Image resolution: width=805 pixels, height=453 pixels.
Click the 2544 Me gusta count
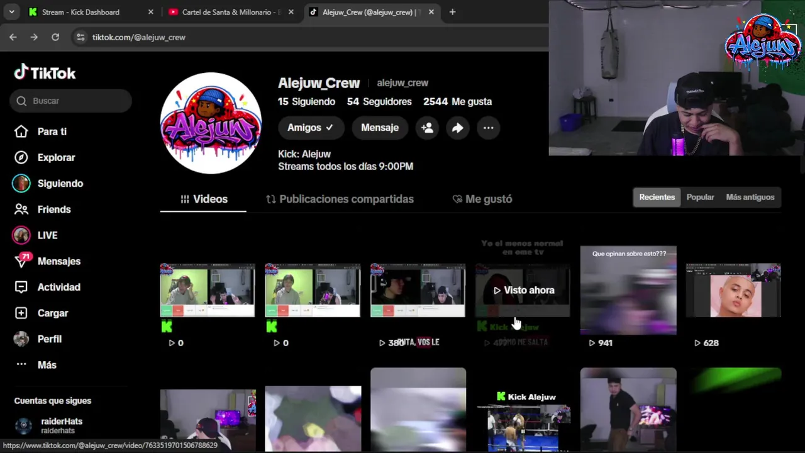click(457, 101)
